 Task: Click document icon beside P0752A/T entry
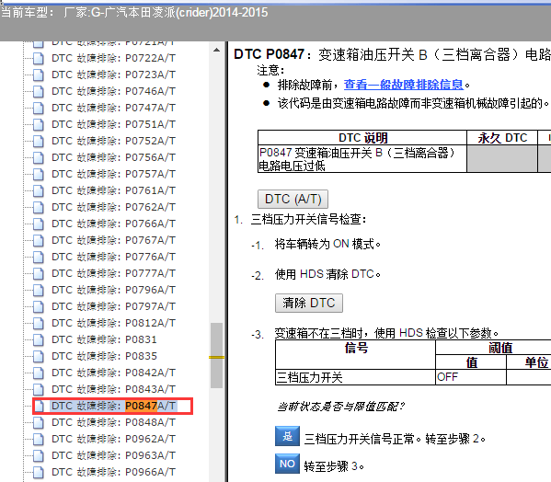click(39, 141)
